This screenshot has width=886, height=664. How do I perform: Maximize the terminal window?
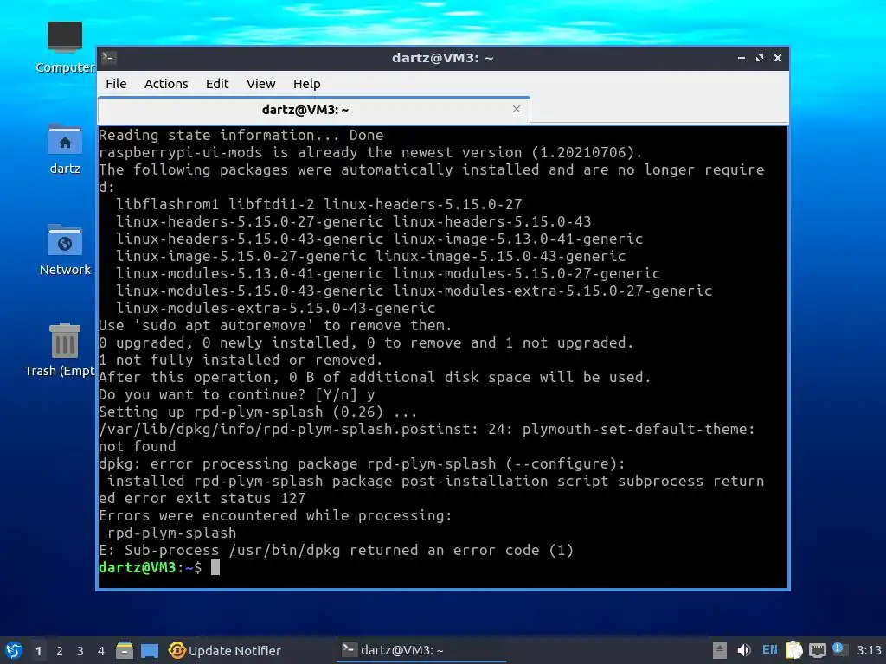click(x=760, y=58)
